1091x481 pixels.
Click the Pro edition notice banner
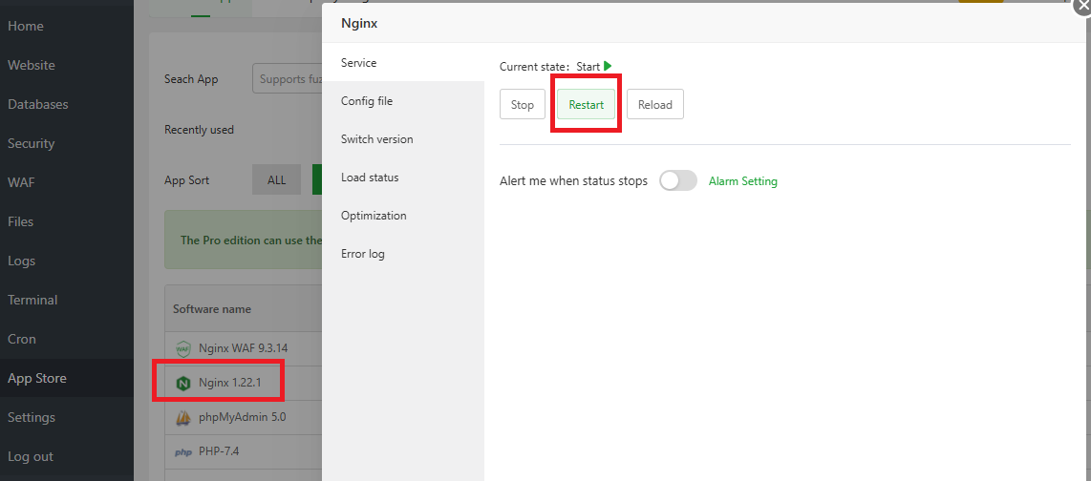pyautogui.click(x=244, y=240)
